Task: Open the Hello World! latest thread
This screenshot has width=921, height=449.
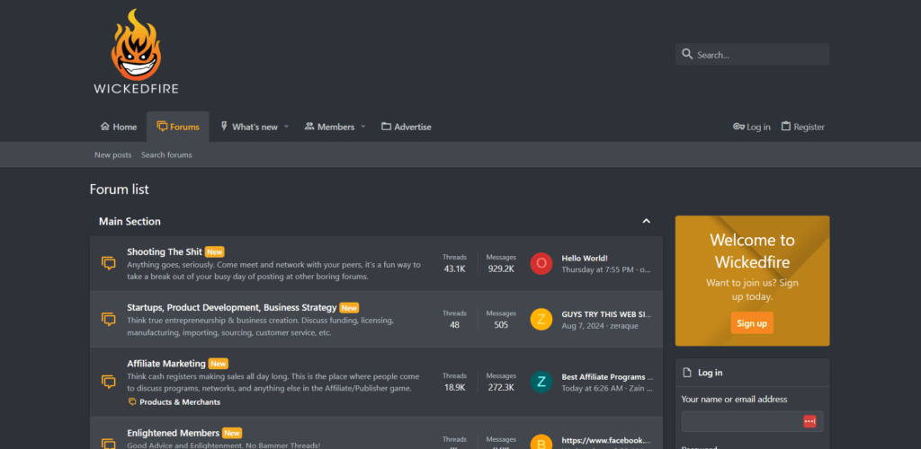Action: click(585, 258)
